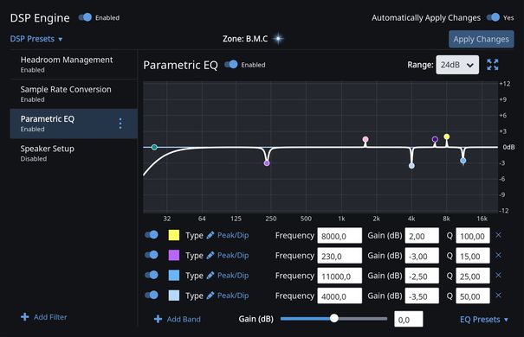Select the pink handle near 1.6k on graph

(366, 139)
